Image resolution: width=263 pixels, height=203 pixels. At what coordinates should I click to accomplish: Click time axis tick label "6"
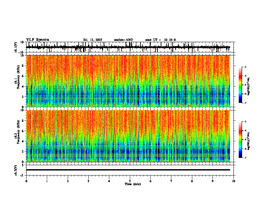point(151,181)
